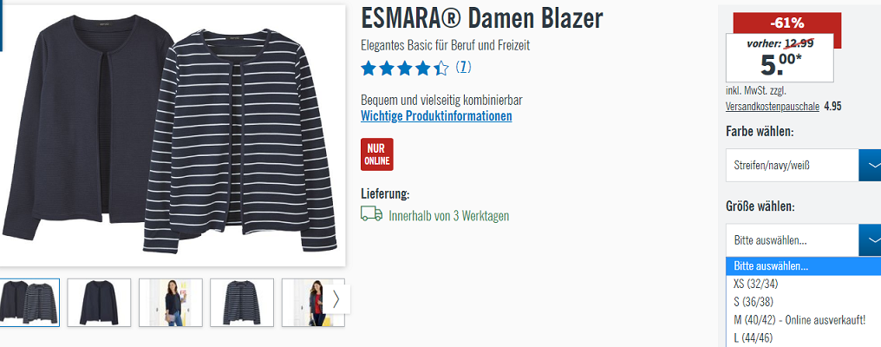Open the color selection dropdown arrow
Image resolution: width=881 pixels, height=347 pixels.
tap(871, 166)
